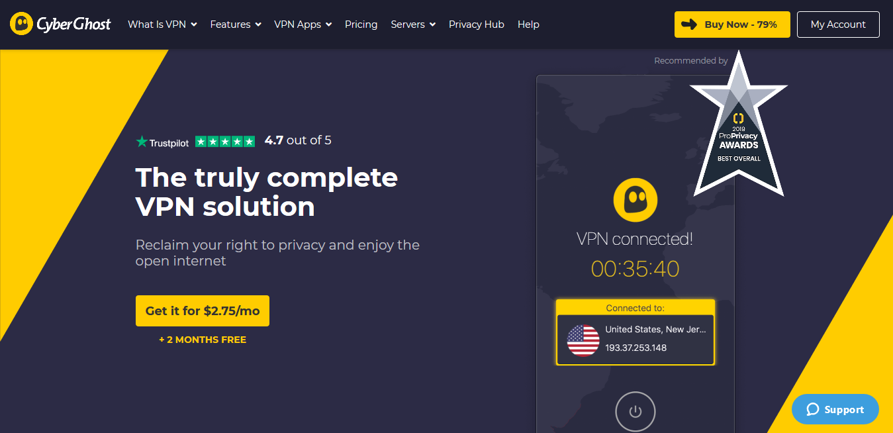
Task: Click the 00:35:40 connection timer
Action: [635, 269]
